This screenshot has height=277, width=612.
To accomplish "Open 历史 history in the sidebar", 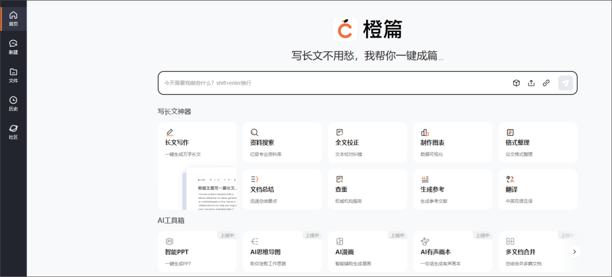I will click(13, 103).
